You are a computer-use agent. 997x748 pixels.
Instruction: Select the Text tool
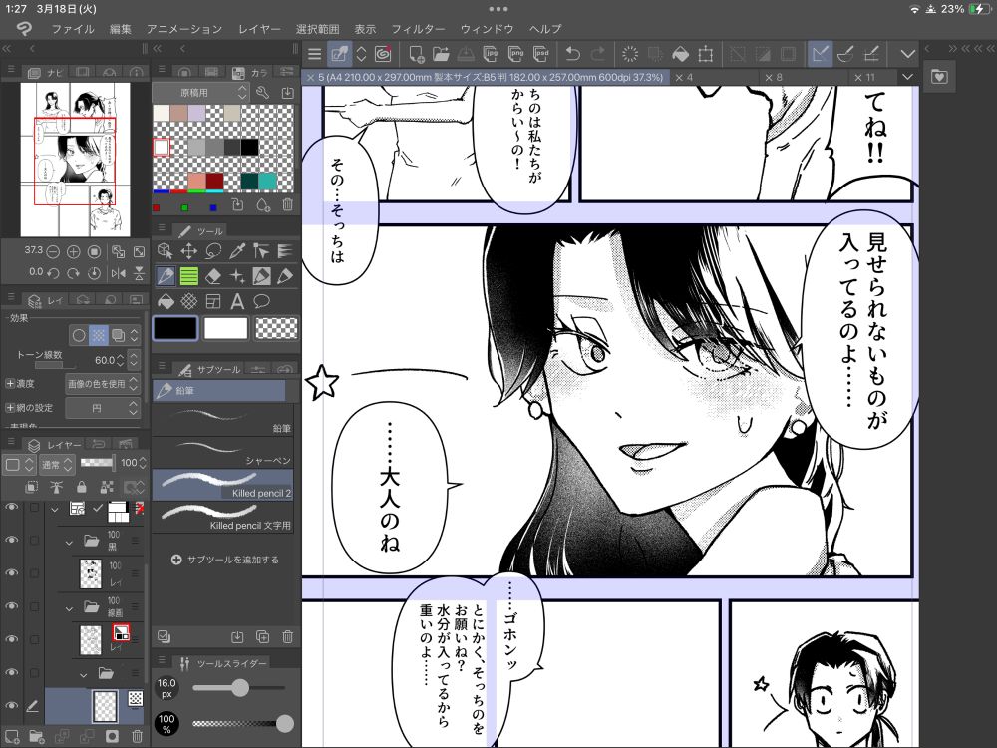(x=237, y=301)
